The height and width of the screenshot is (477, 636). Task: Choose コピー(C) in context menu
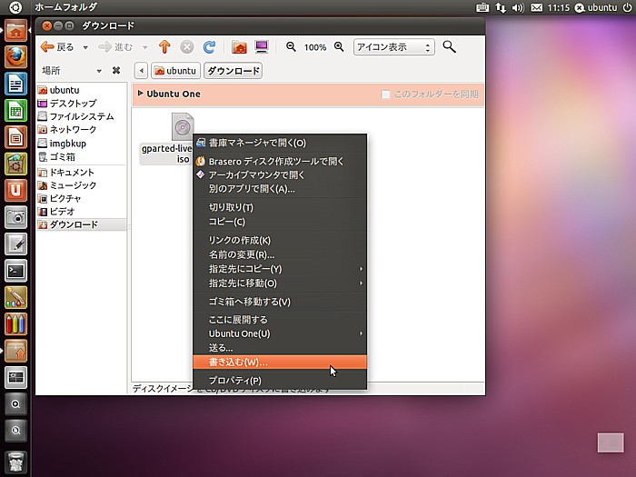[280, 222]
